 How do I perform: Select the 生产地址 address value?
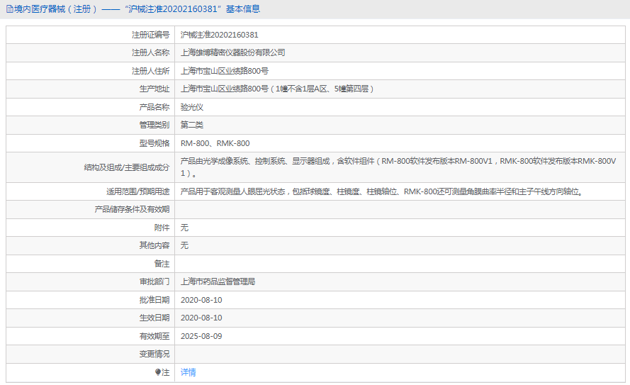(277, 89)
